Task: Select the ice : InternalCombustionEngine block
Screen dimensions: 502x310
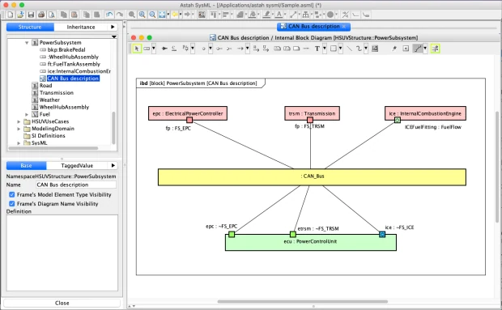Action: click(425, 113)
